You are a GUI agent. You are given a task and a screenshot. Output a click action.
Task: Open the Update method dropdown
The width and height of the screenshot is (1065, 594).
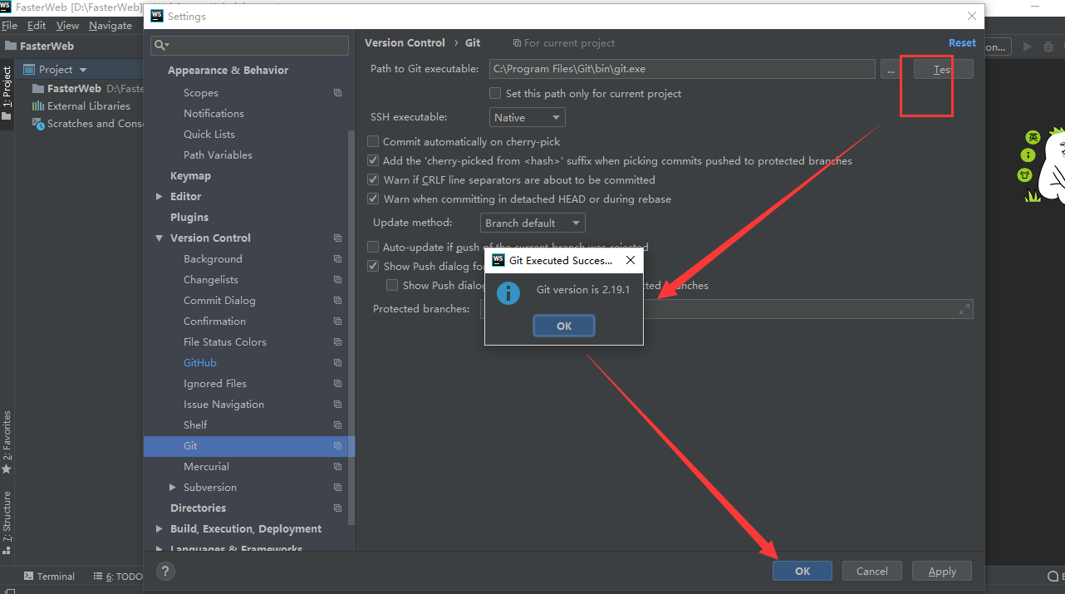point(532,223)
